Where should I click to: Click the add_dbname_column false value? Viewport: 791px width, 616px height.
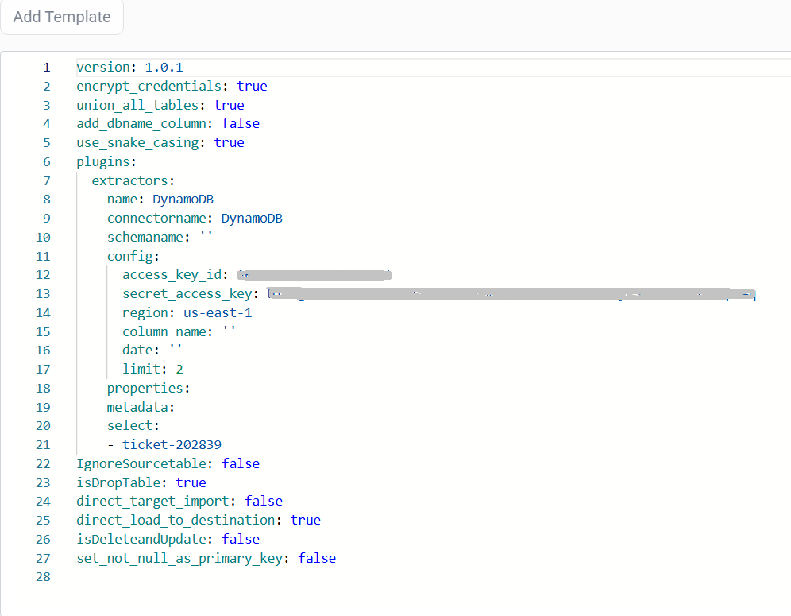click(240, 123)
